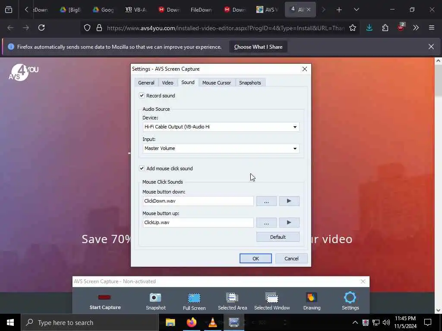Click Choose What I Share button
Viewport: 442px width, 331px height.
click(258, 47)
